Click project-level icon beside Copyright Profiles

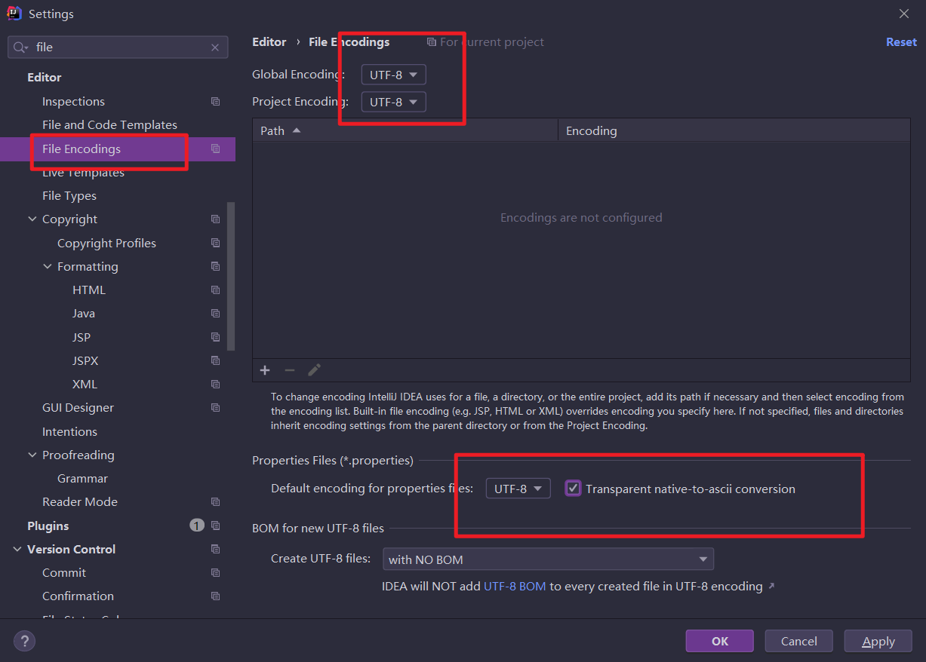point(216,244)
